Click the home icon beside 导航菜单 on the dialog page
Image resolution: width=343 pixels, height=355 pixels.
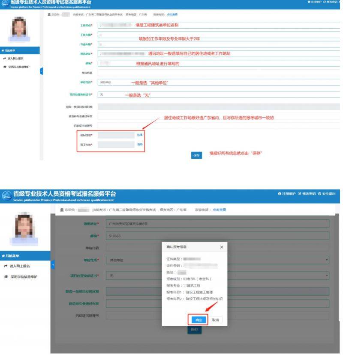(3, 256)
